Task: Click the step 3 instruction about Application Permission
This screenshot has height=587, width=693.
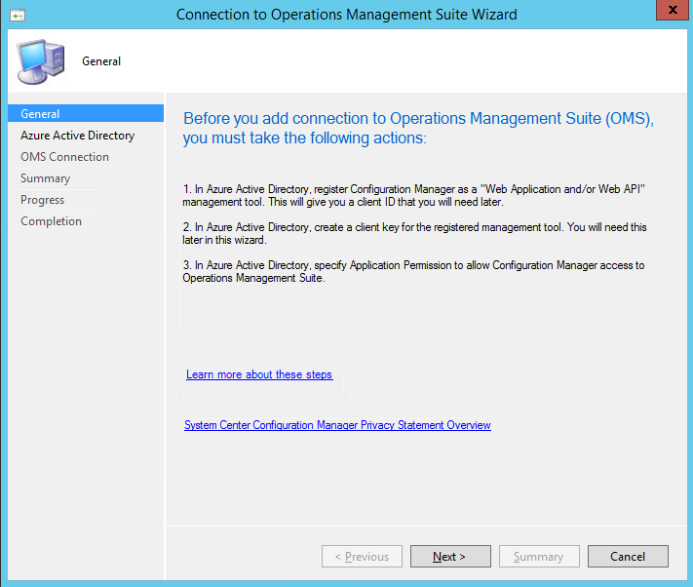Action: (x=413, y=272)
